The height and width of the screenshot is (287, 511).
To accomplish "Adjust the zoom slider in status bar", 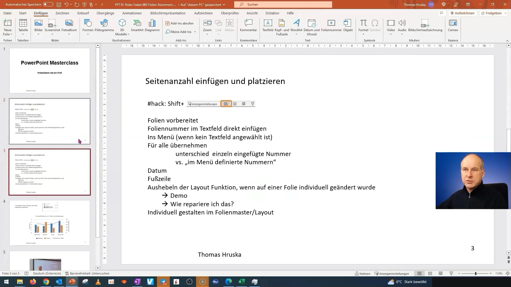I will point(475,273).
